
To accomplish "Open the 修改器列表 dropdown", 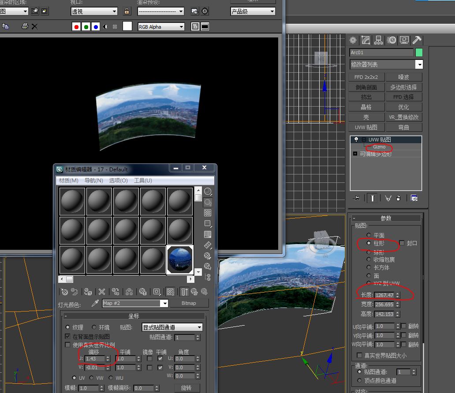I will point(386,64).
